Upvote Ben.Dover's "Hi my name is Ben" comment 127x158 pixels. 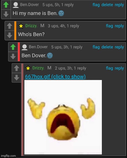point(6,5)
